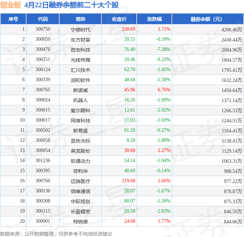Select the name 东方财富

[81, 40]
